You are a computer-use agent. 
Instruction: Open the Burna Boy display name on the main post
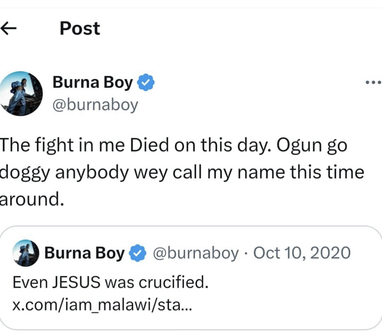(92, 82)
